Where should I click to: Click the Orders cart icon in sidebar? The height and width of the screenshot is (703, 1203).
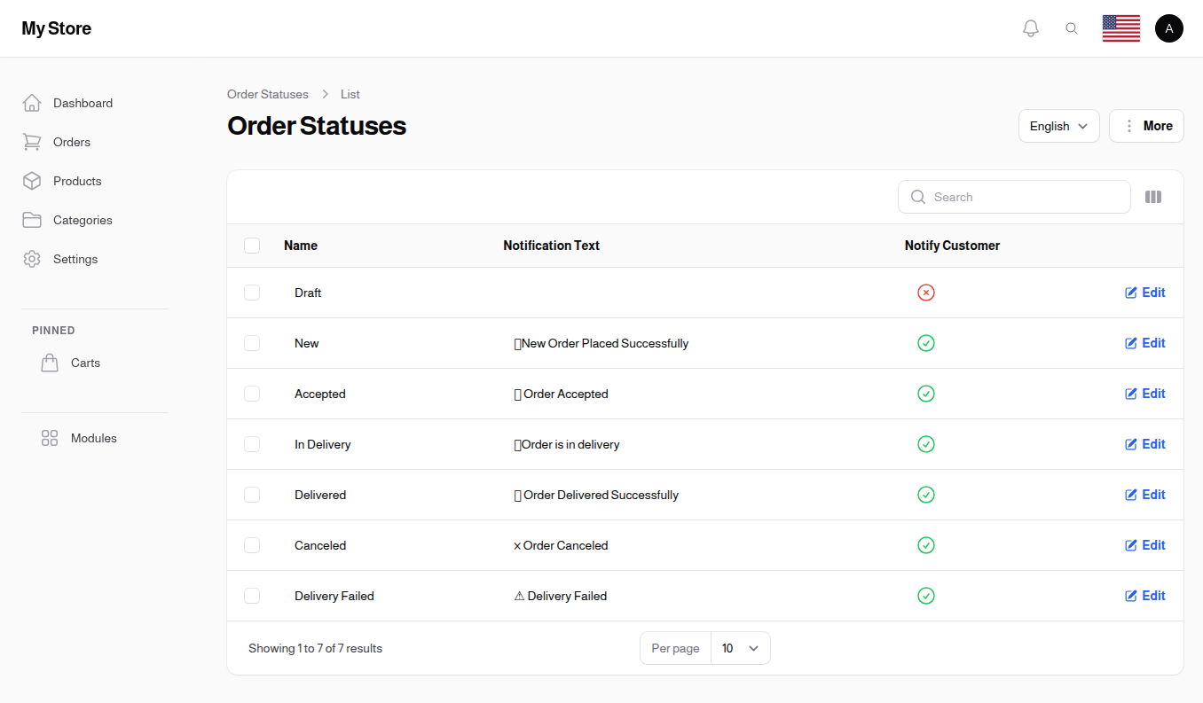tap(32, 142)
